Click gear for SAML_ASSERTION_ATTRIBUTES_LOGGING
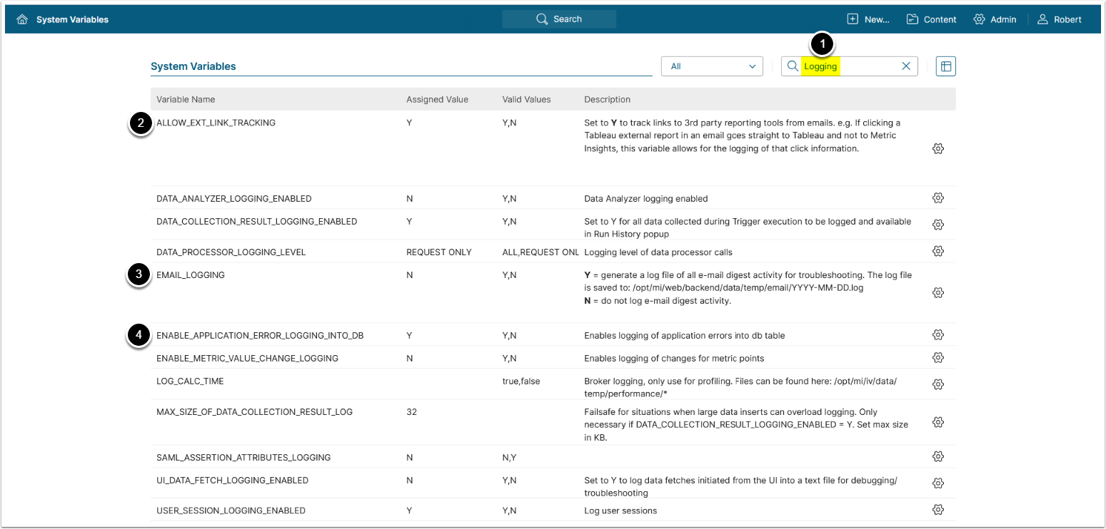The image size is (1106, 529). pos(938,456)
